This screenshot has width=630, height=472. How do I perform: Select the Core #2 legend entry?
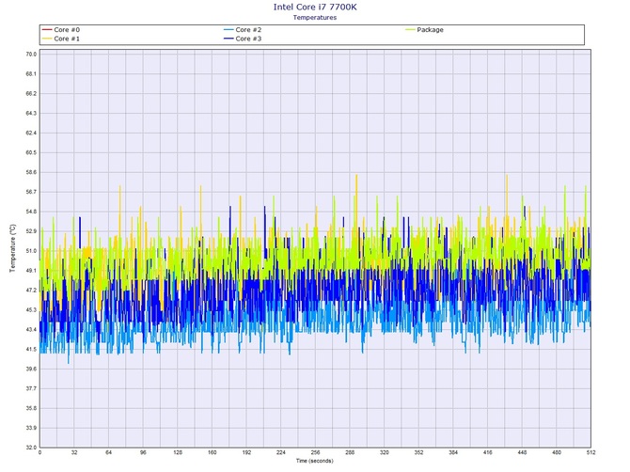pyautogui.click(x=243, y=30)
